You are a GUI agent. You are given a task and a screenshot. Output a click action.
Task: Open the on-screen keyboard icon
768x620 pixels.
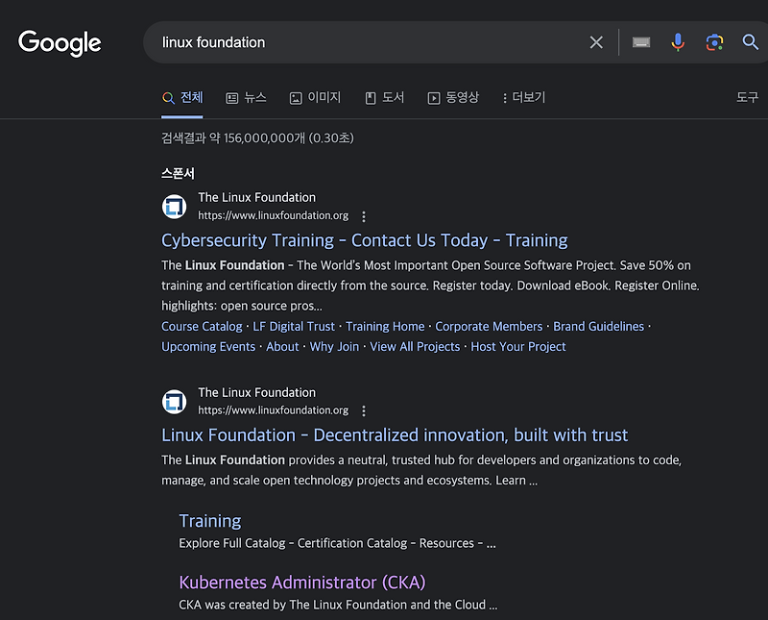click(x=641, y=42)
